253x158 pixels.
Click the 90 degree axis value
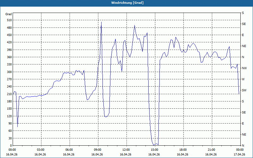click(10, 124)
